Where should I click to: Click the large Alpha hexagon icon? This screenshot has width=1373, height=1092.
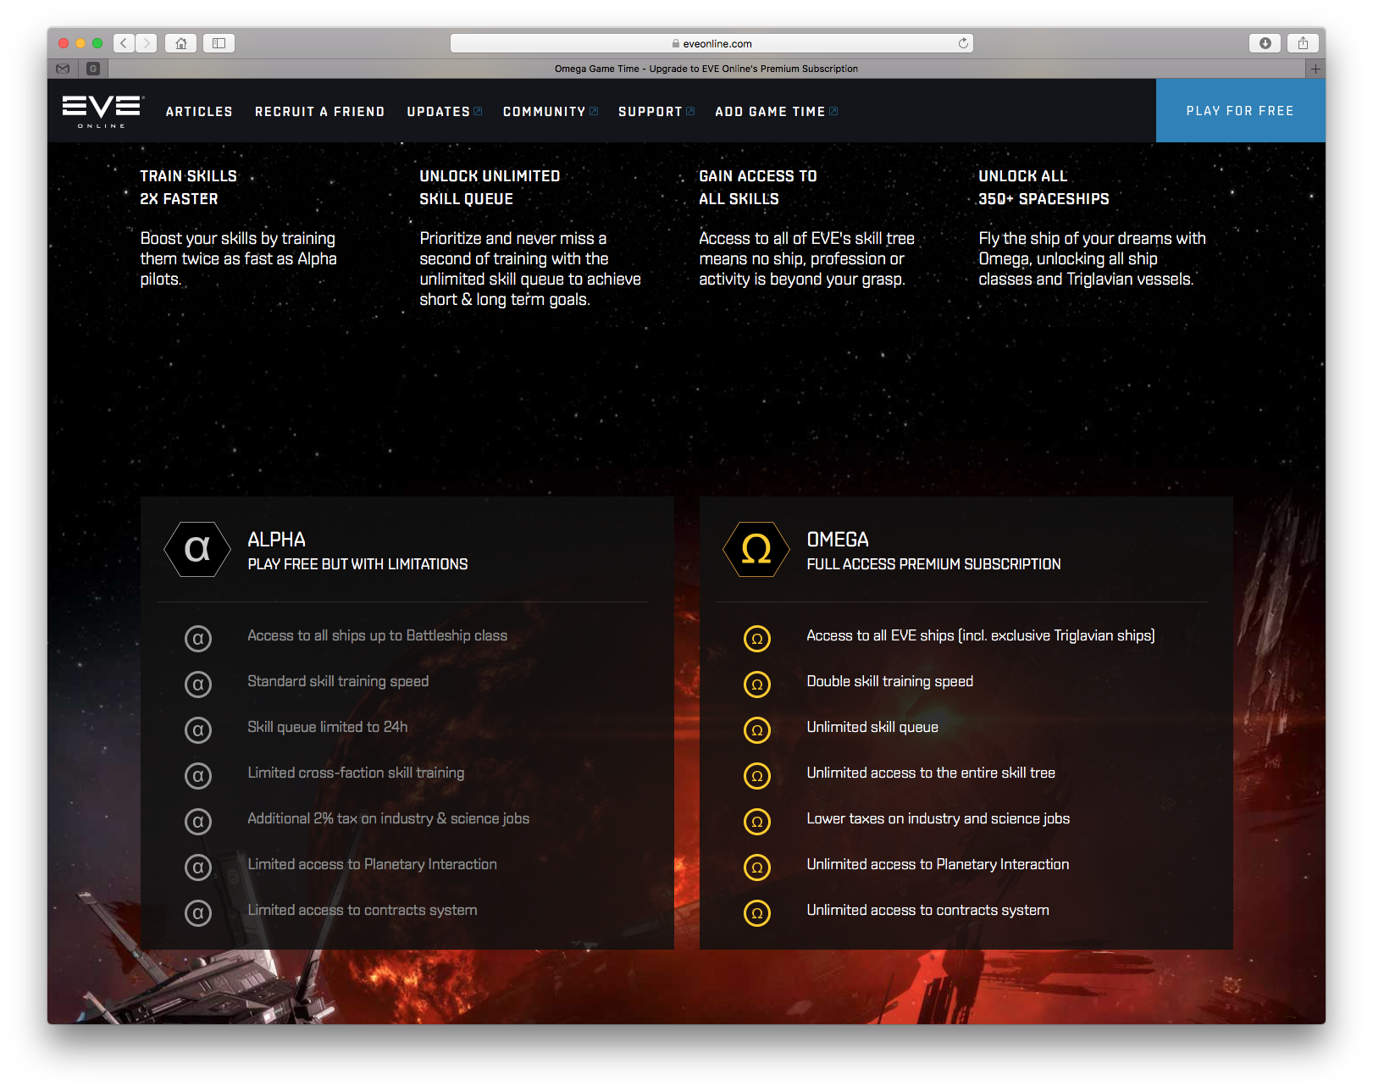click(x=197, y=550)
